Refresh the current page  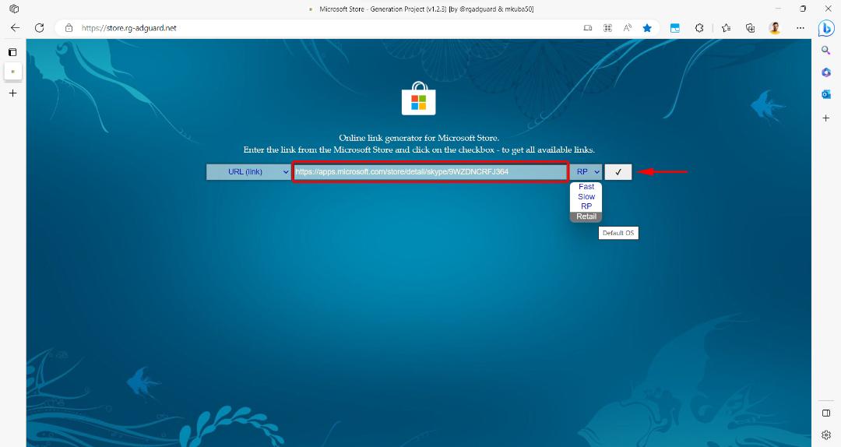pos(39,28)
